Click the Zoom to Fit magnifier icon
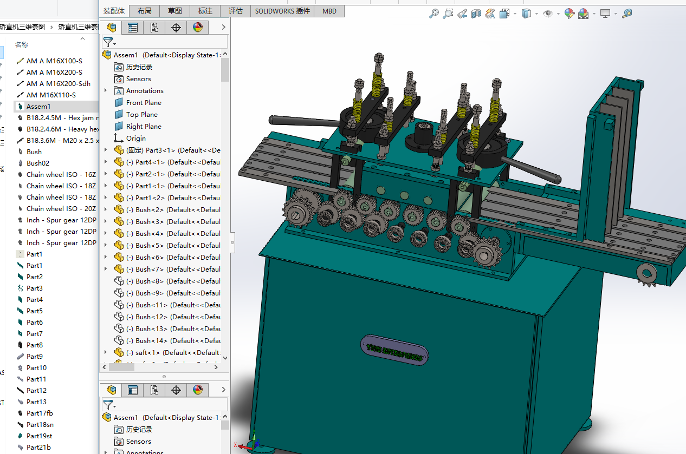 (x=433, y=14)
